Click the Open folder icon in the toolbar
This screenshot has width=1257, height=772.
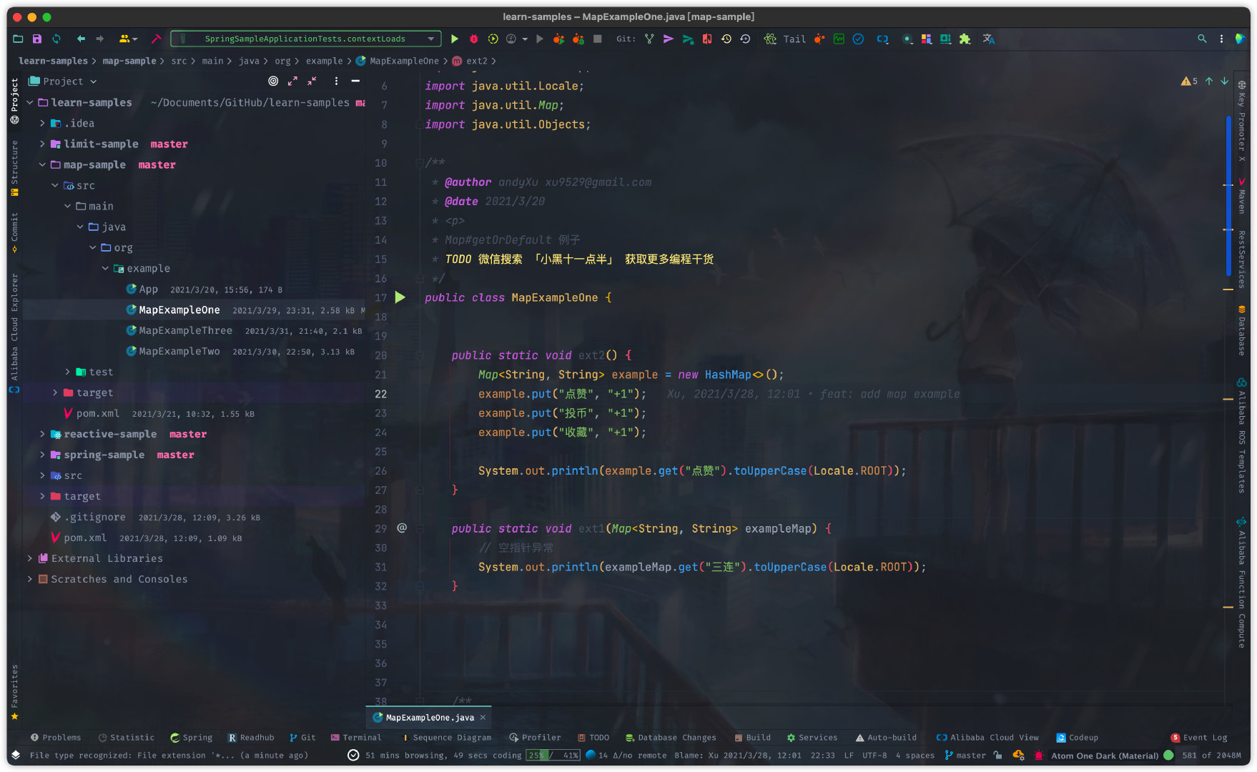pos(18,39)
